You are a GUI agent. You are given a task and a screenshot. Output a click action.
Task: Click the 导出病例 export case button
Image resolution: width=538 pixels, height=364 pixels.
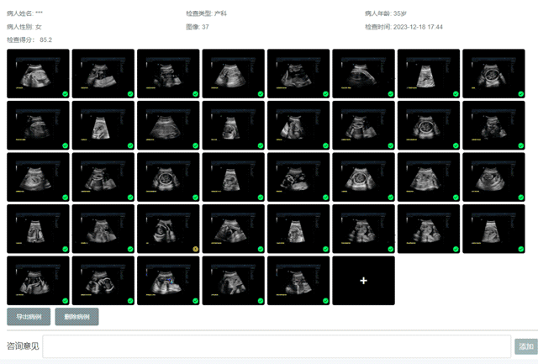tap(28, 317)
